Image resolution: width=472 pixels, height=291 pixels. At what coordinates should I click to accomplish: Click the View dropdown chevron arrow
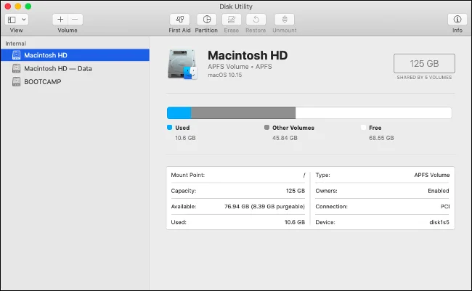24,20
